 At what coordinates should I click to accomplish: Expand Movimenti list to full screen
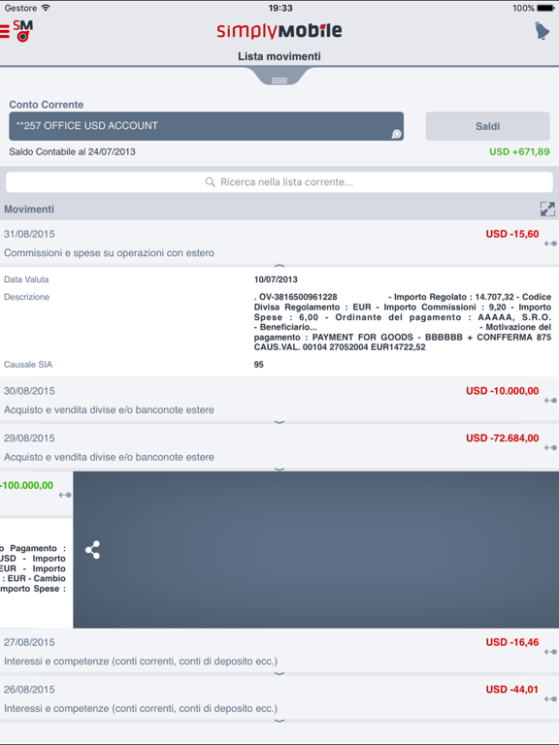pos(547,210)
